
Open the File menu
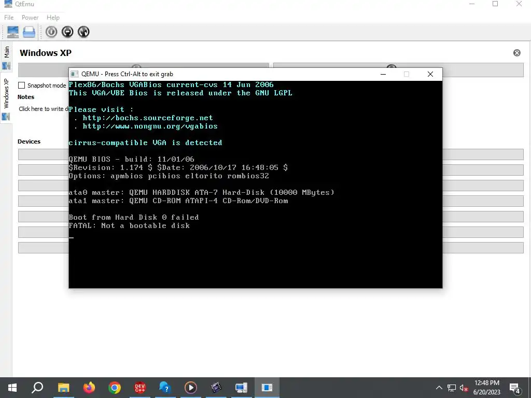[9, 18]
